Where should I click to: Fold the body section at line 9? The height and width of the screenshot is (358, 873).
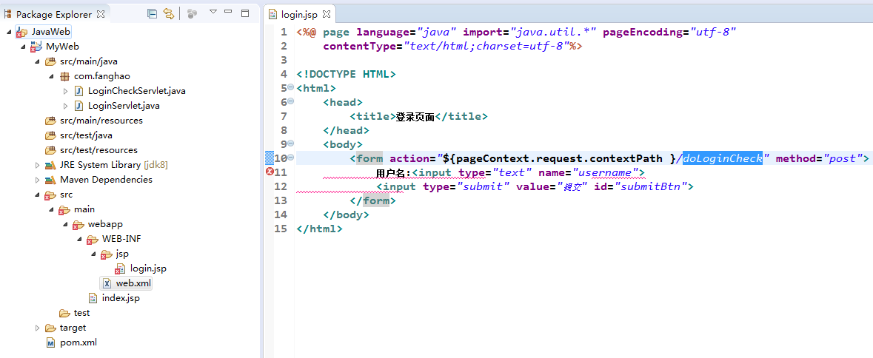tap(290, 144)
